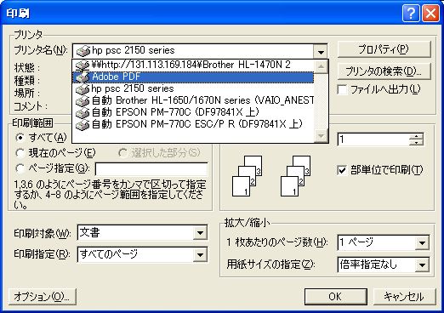Click printer icon next to Brother HL-1470N 2
This screenshot has height=313, width=444.
point(83,65)
